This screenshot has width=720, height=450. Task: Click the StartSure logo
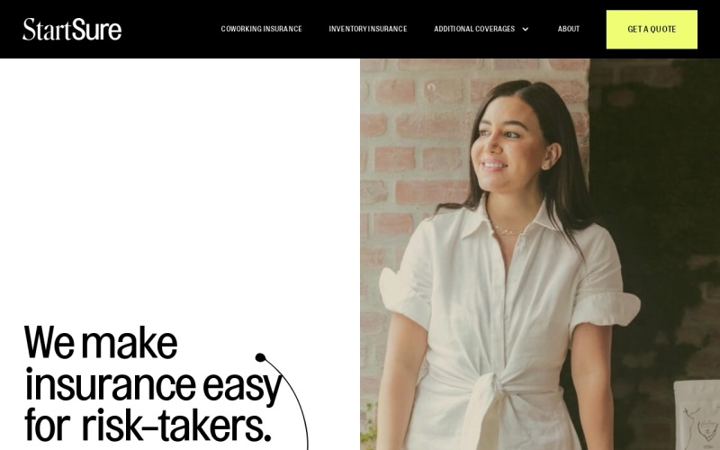72,30
